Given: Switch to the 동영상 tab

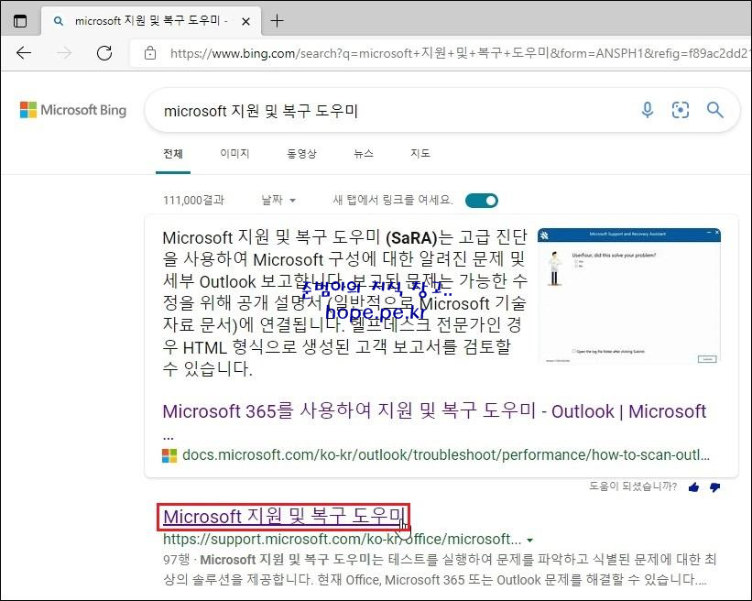Looking at the screenshot, I should tap(301, 154).
